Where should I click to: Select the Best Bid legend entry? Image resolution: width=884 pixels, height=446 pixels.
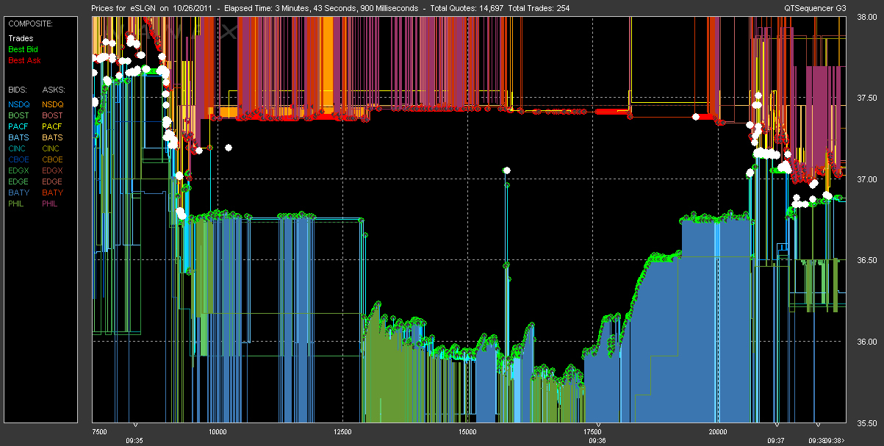(x=24, y=49)
